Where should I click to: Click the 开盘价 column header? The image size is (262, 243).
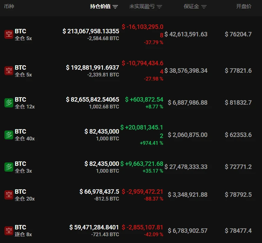244,6
